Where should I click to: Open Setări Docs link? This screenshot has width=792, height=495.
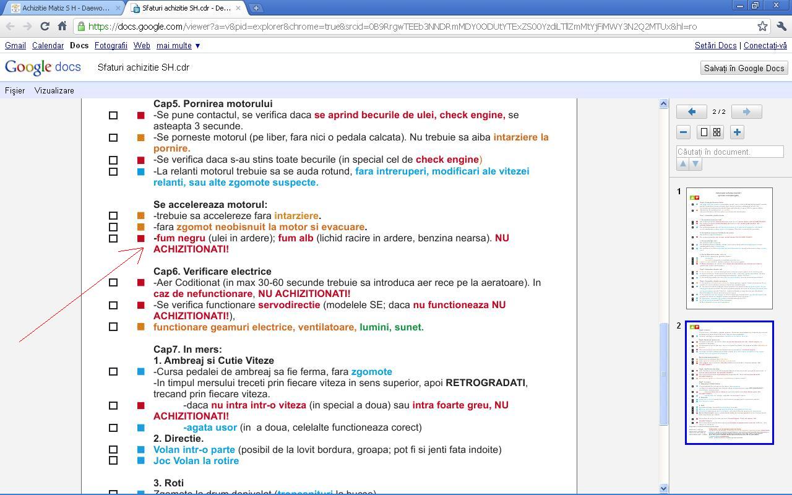715,46
